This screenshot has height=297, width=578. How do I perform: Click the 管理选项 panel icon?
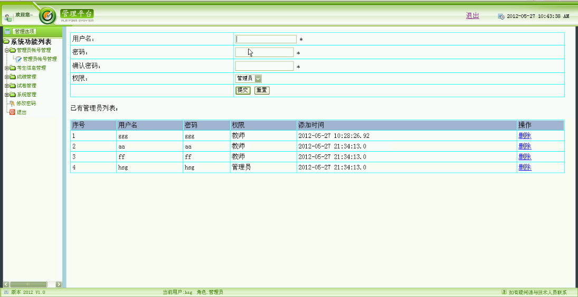[x=7, y=31]
